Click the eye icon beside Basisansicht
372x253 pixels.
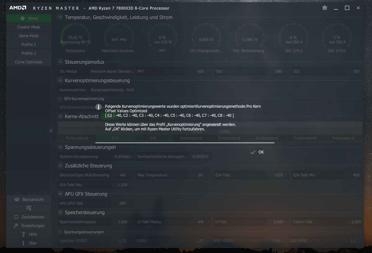pos(17,199)
